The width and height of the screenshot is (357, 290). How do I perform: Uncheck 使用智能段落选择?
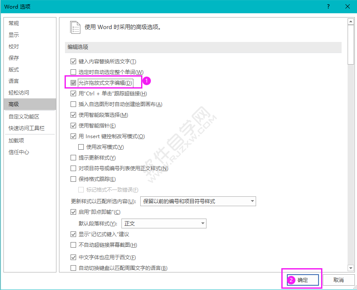click(73, 115)
